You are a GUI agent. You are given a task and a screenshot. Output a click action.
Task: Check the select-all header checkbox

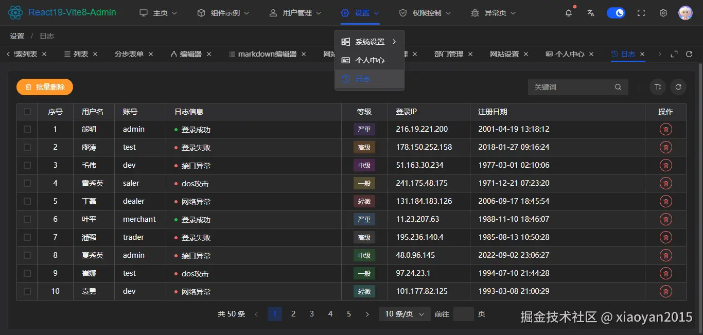(x=27, y=112)
